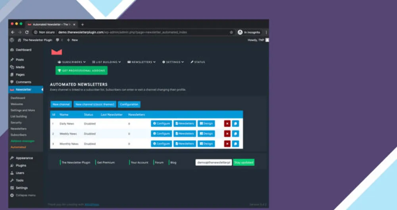397x210 pixels.
Task: Open the comments bubble in admin bar
Action: click(x=58, y=40)
